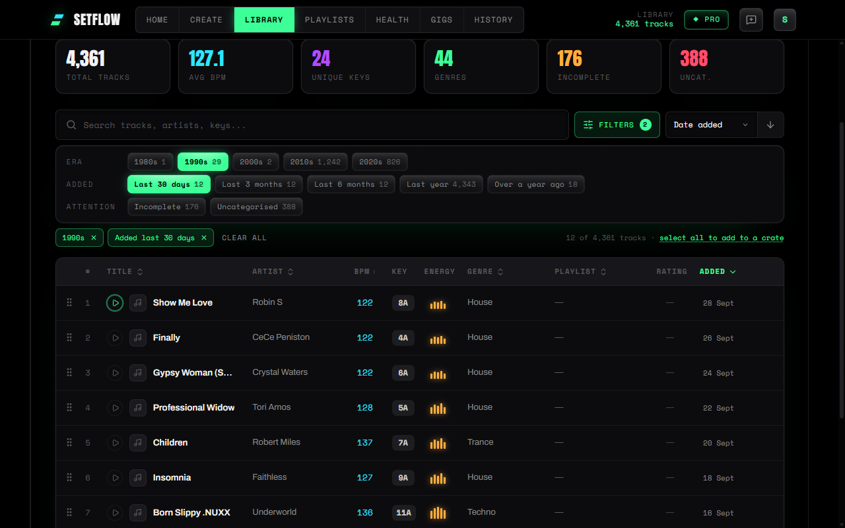845x528 pixels.
Task: Play Children by Robert Miles
Action: [x=115, y=443]
